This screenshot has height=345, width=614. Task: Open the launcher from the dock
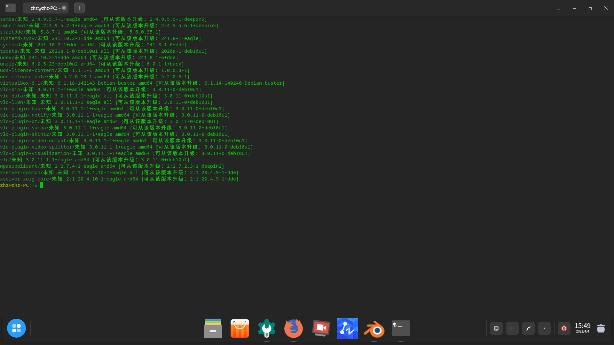coord(16,328)
